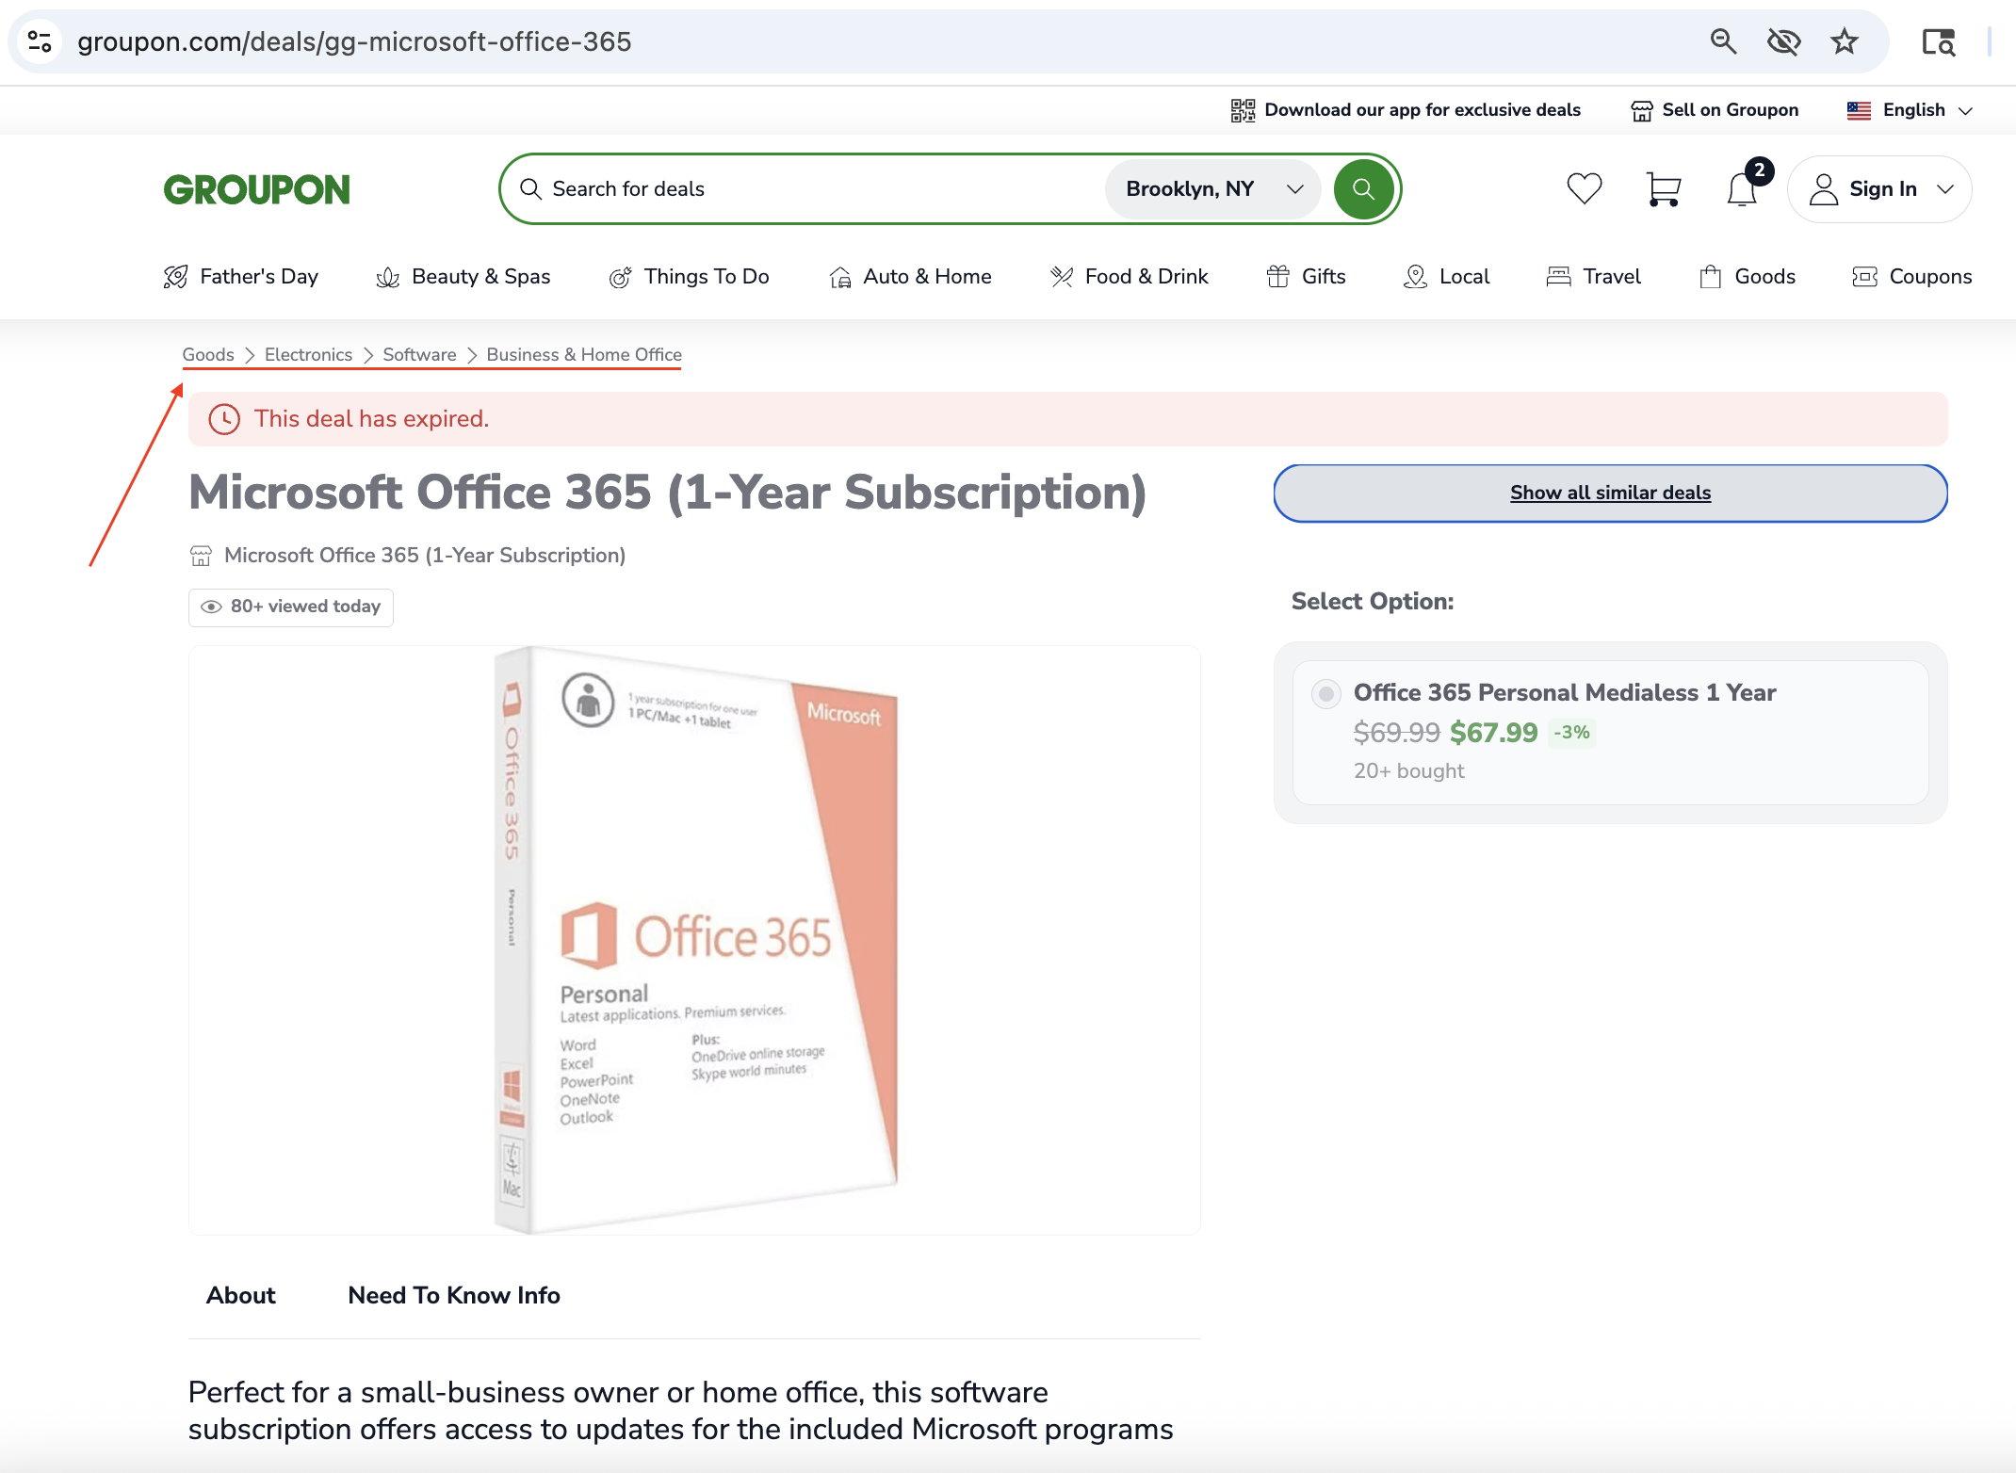
Task: Click the 20+ bought text
Action: [x=1409, y=770]
